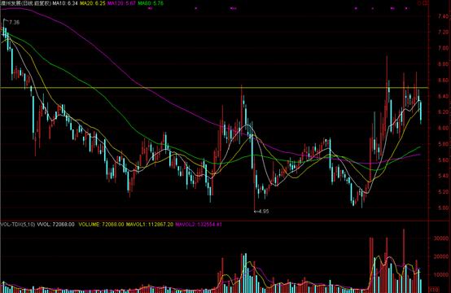Click the MAVOL1 112867.20 label

150,225
